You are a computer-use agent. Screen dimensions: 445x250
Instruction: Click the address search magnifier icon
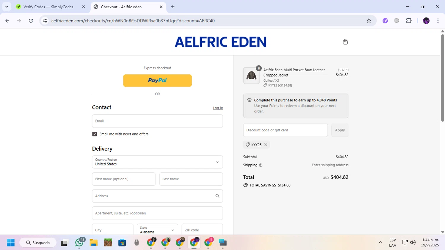217,196
